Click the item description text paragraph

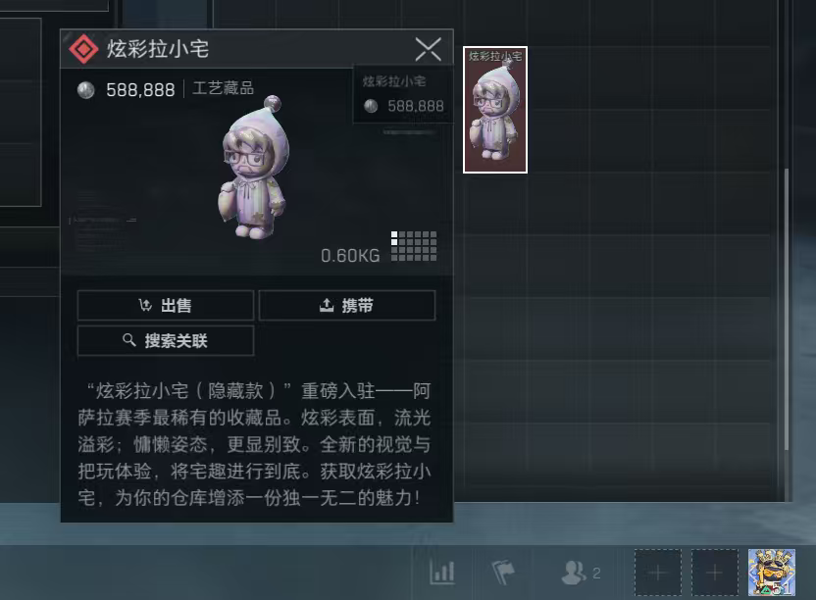pos(254,444)
